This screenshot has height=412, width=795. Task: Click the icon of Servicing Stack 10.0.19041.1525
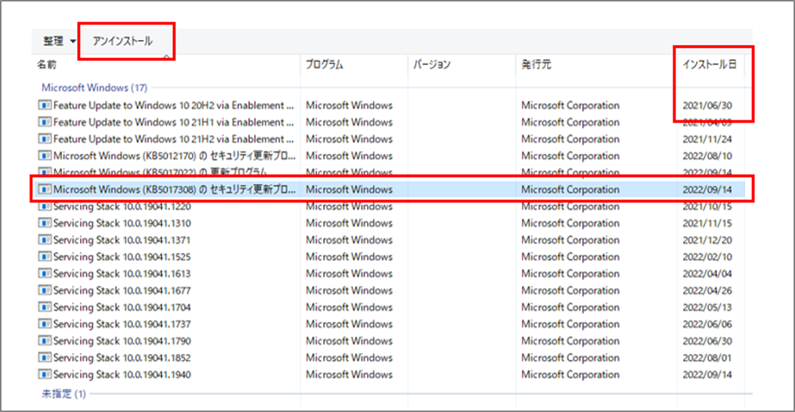[x=45, y=257]
